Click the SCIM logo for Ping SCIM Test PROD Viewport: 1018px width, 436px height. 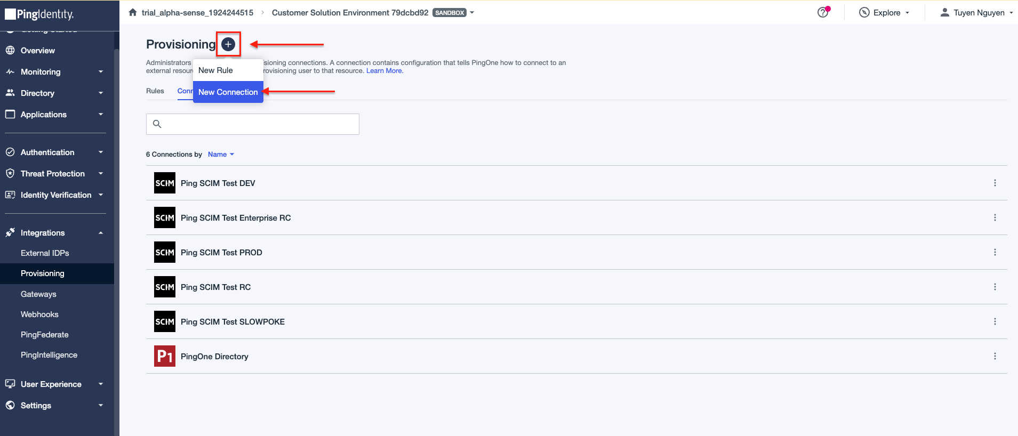(165, 252)
